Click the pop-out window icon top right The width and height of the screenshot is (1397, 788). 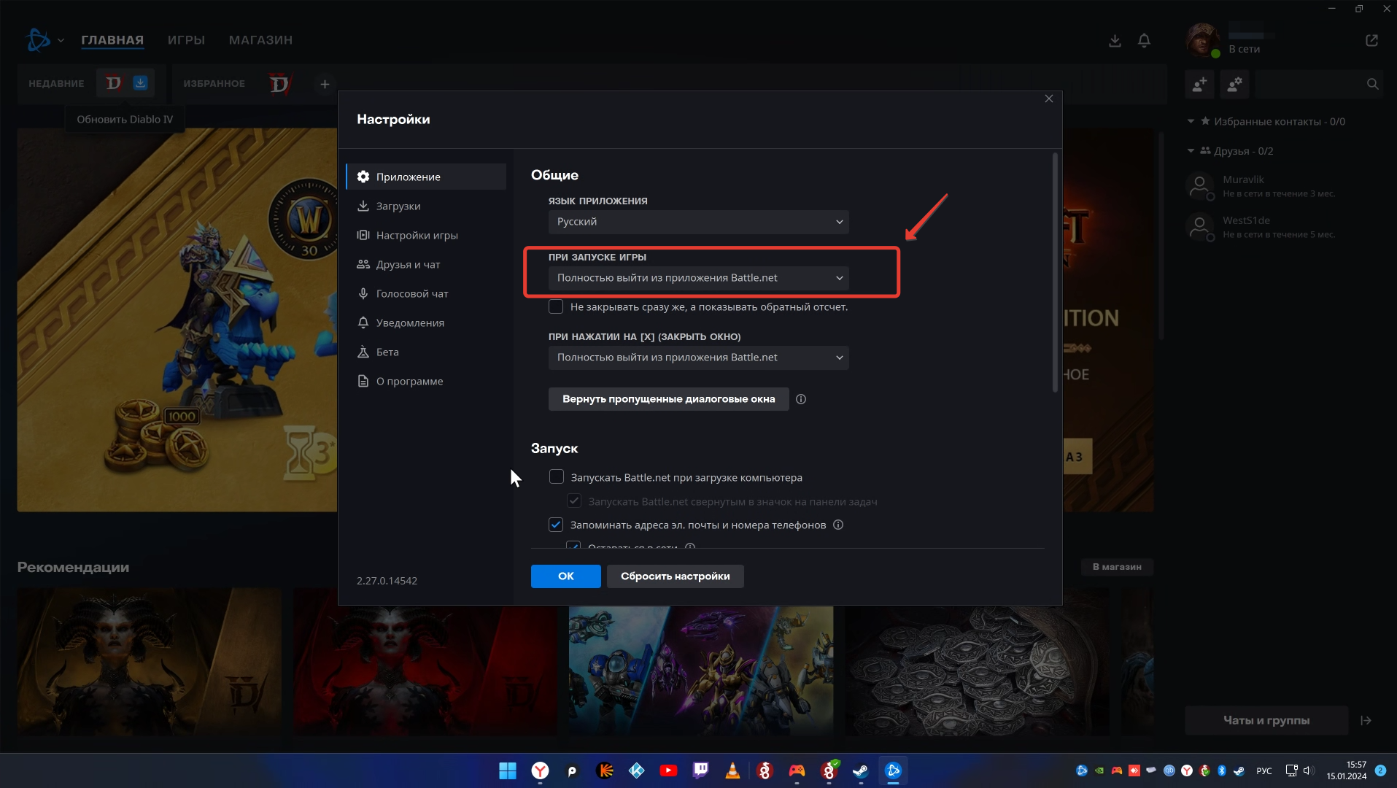click(1371, 40)
